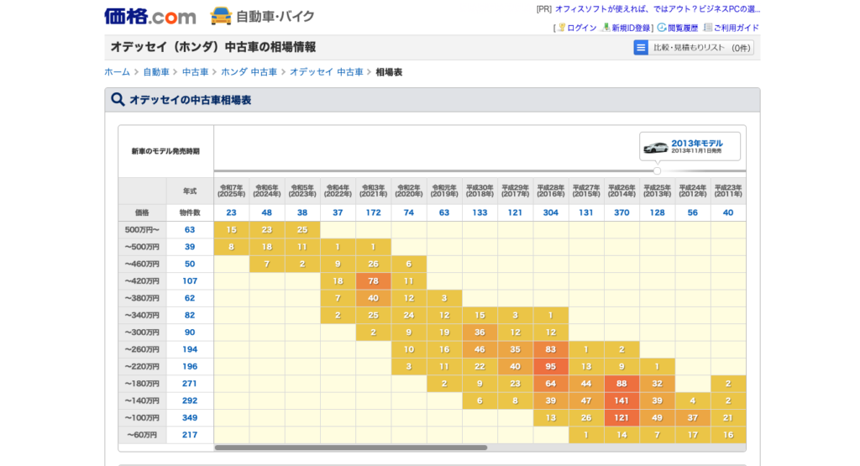Click count 292 in the 〜140万円 row

190,401
